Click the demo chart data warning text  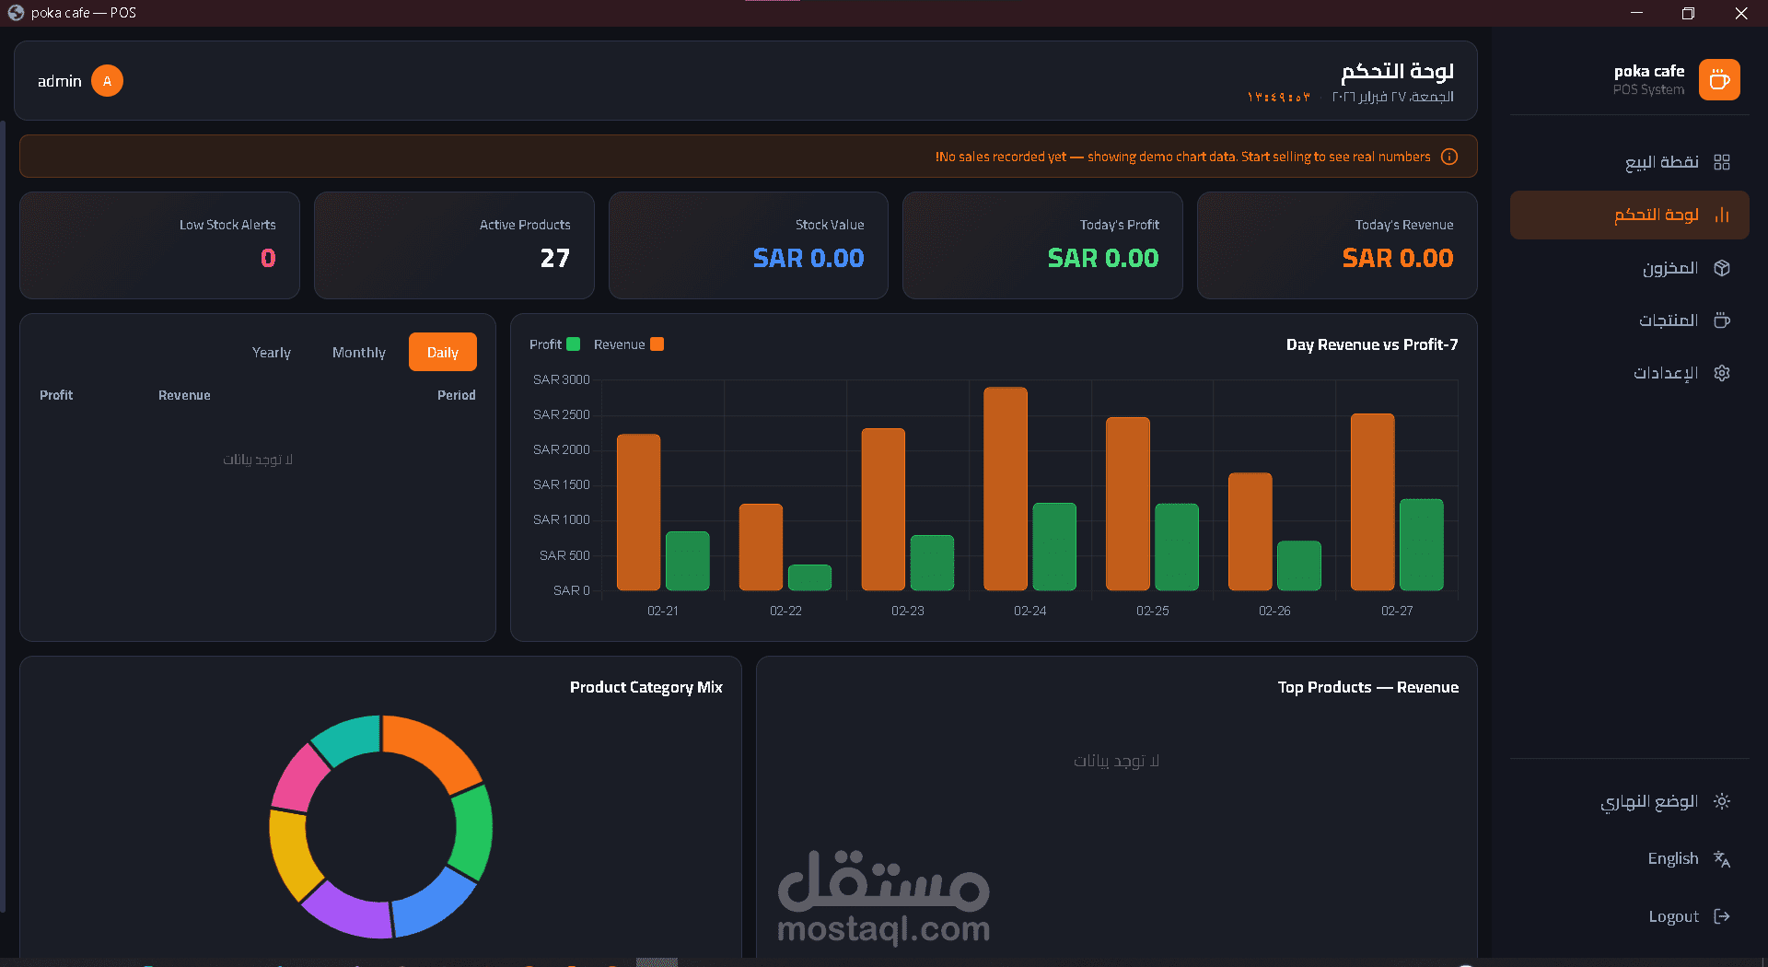(x=1183, y=157)
